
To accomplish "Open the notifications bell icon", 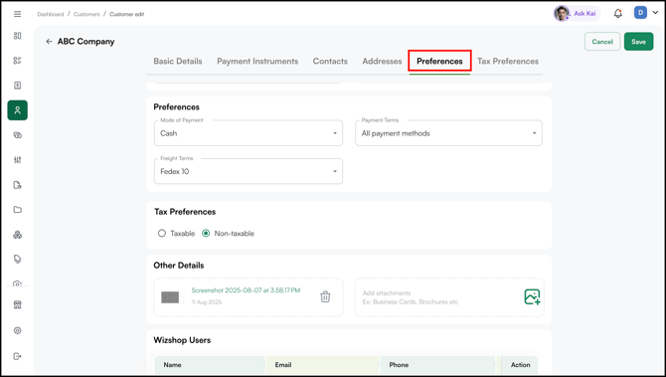I will [x=618, y=14].
